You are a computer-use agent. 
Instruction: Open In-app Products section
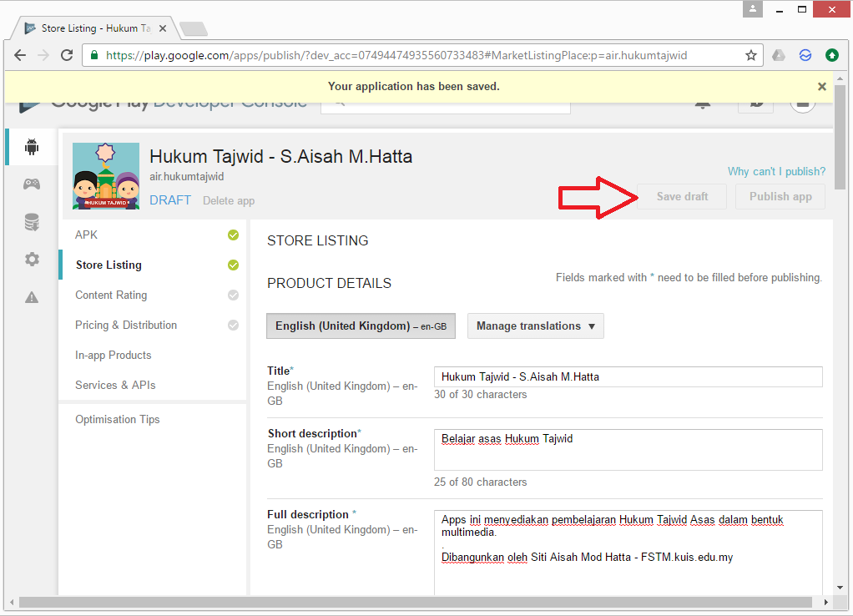(x=114, y=355)
